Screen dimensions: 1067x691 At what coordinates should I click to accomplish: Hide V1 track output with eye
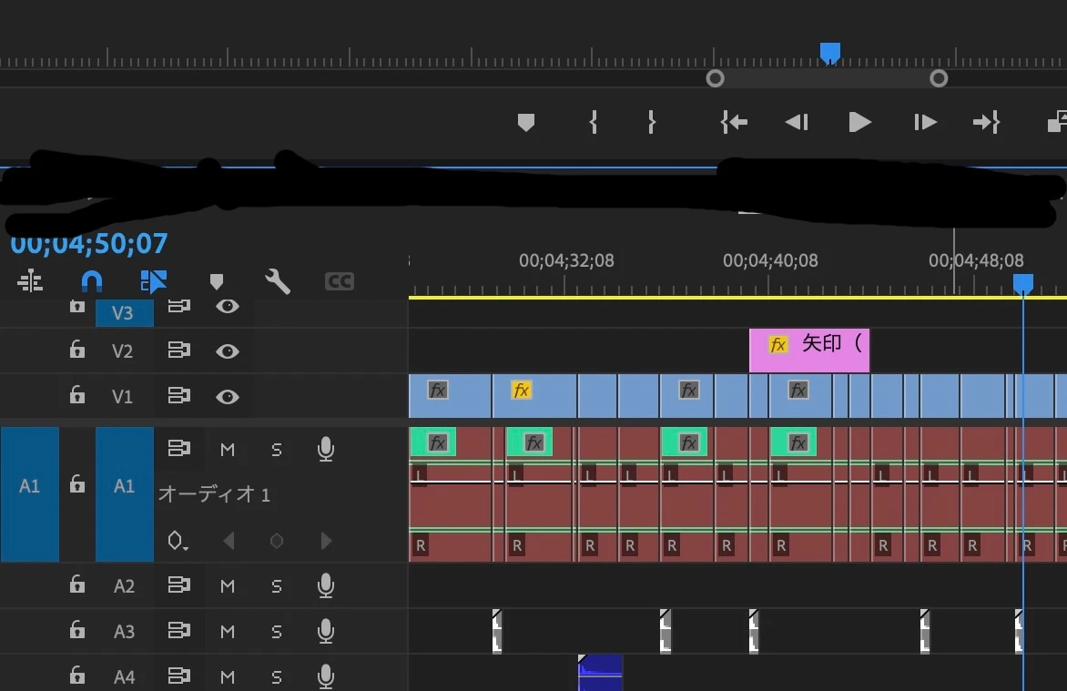(x=228, y=396)
